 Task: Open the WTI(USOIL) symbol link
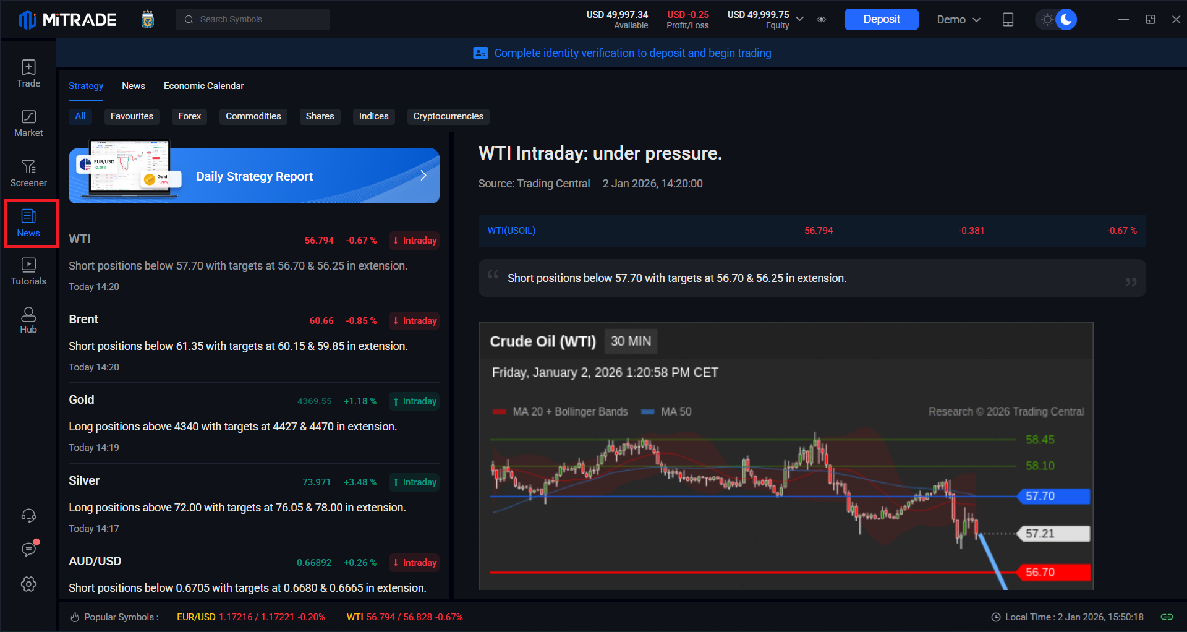pos(511,231)
